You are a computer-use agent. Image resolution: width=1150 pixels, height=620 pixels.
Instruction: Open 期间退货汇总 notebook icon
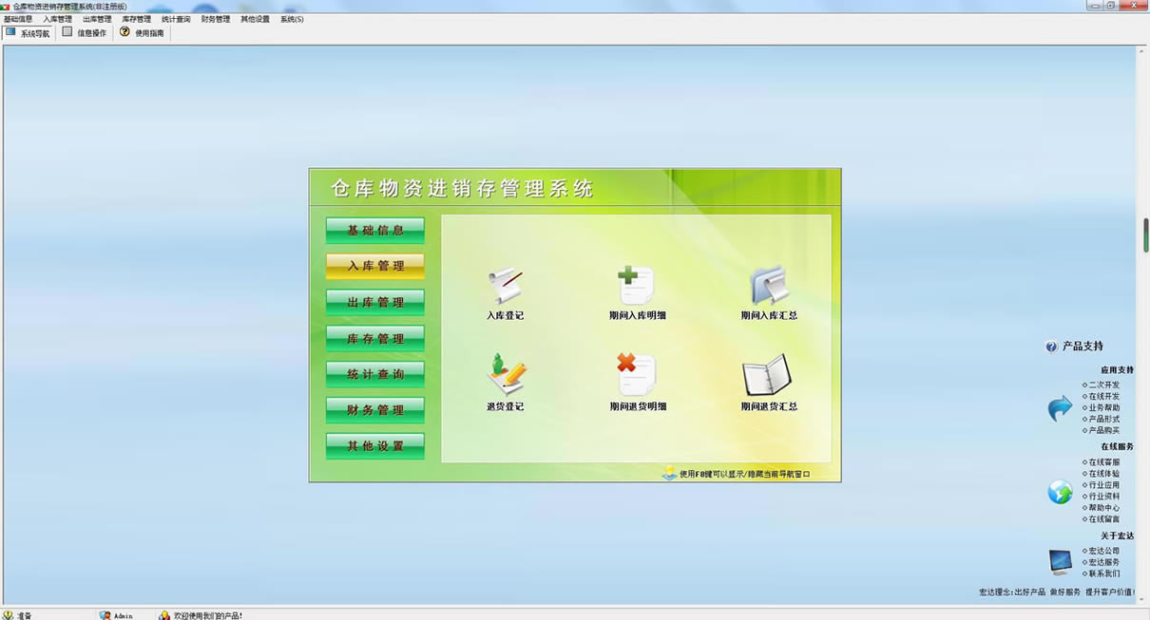(x=768, y=375)
